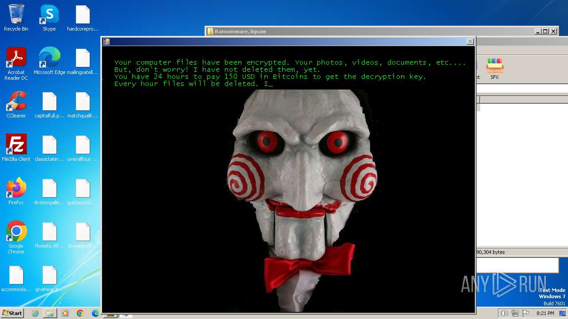Open the Acrobat Reader DC shortcut
Image resolution: width=568 pixels, height=319 pixels.
(16, 64)
